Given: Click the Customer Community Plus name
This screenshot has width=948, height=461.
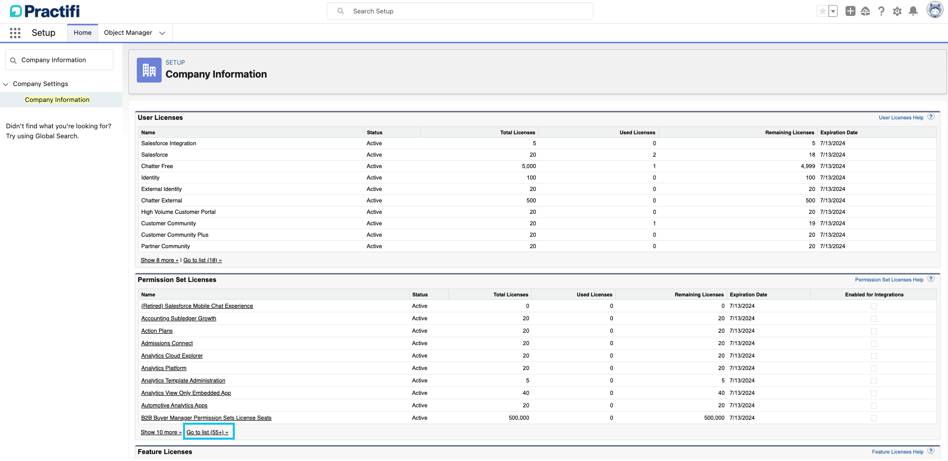Looking at the screenshot, I should [x=175, y=235].
